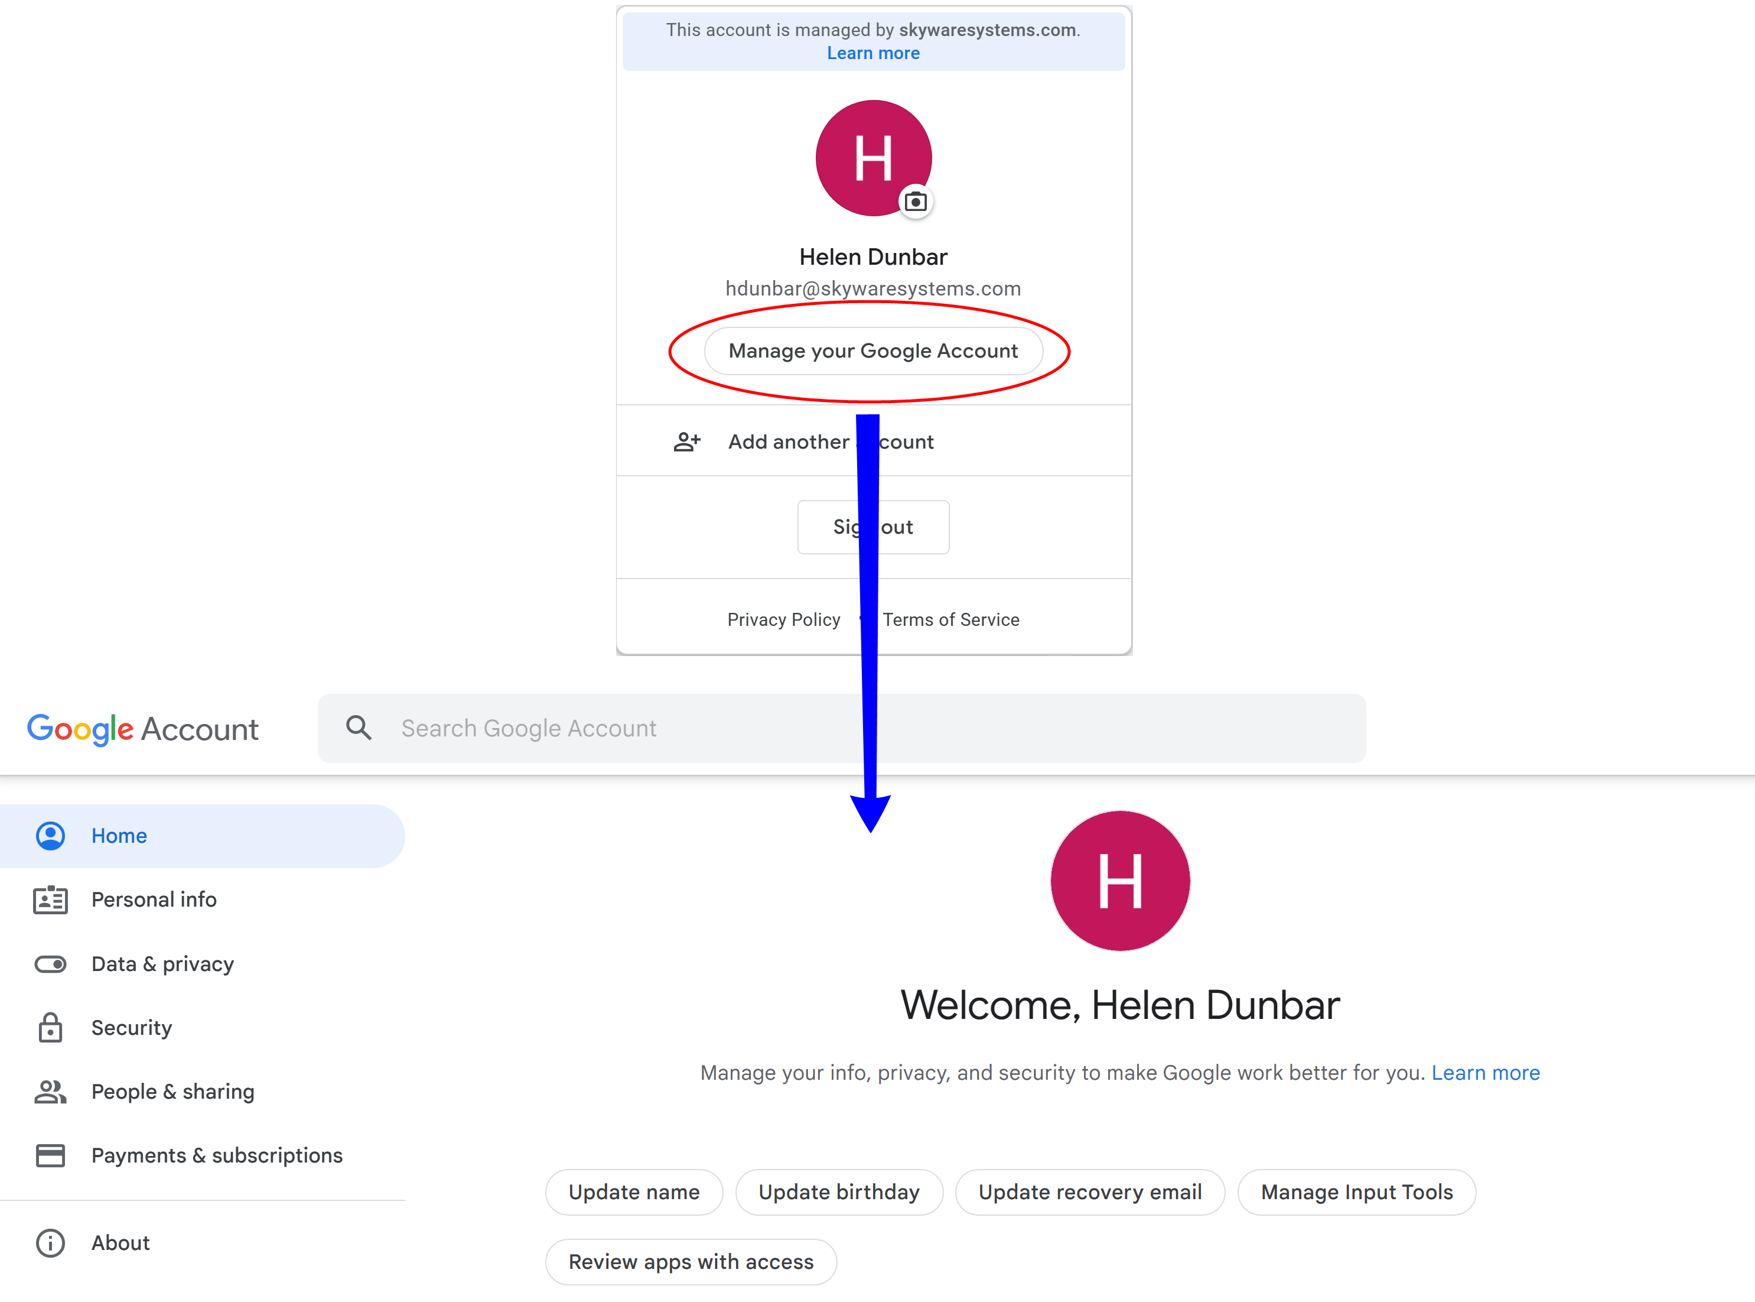Select People & sharing in sidebar
The image size is (1755, 1302).
point(203,1092)
